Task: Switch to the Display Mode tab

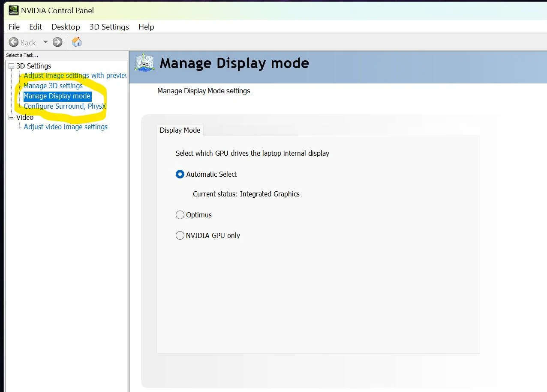Action: [x=180, y=130]
